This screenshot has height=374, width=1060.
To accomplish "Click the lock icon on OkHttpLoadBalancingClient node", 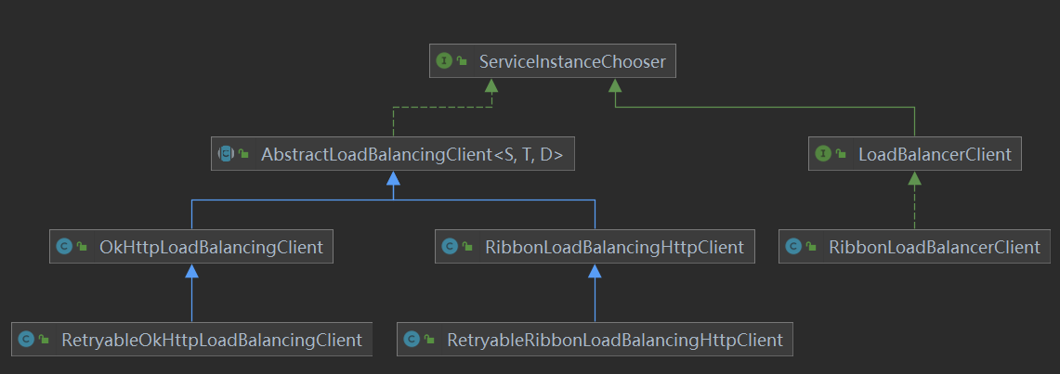I will click(x=82, y=247).
